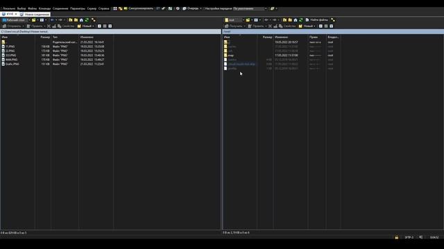
Task: Click the remote panel filter icon
Action: click(256, 20)
